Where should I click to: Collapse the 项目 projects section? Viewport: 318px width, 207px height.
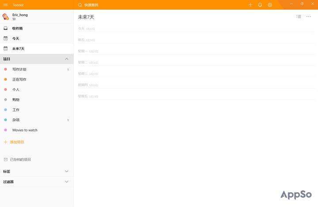pyautogui.click(x=67, y=59)
